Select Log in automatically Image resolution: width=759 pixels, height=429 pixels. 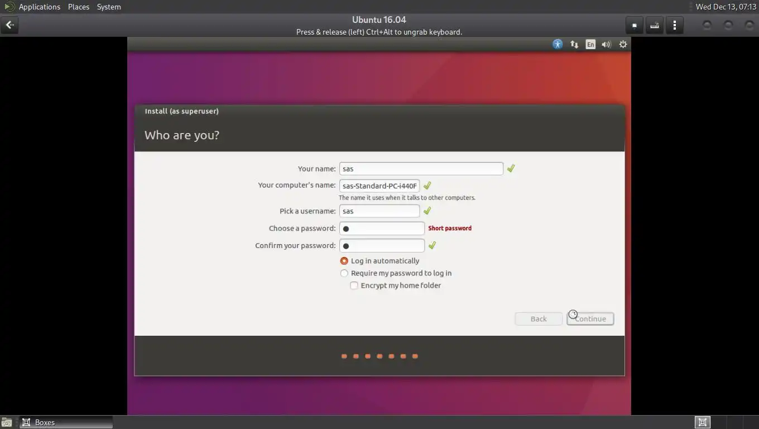pyautogui.click(x=379, y=261)
